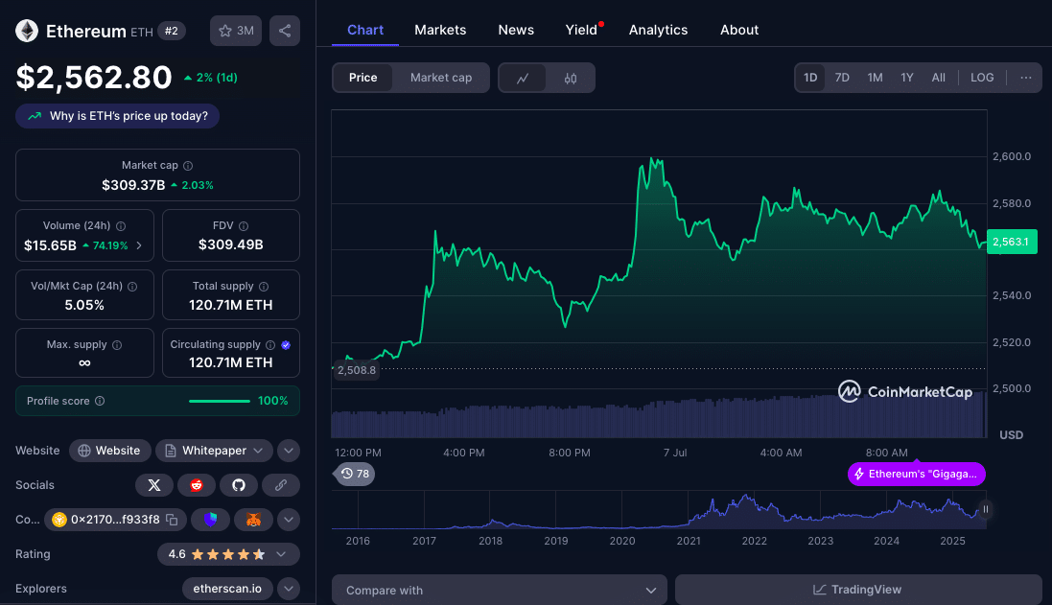Set chart range to 7D

[842, 78]
